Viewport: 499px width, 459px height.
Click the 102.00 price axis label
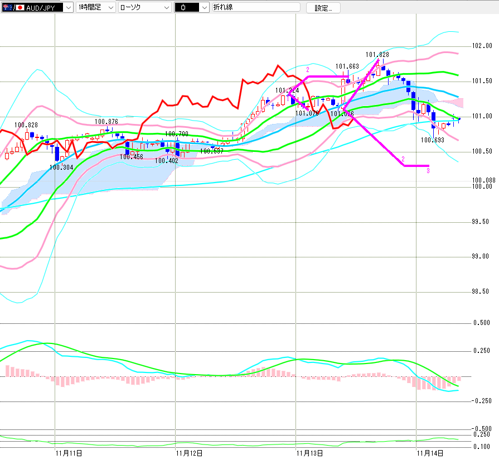(x=480, y=46)
